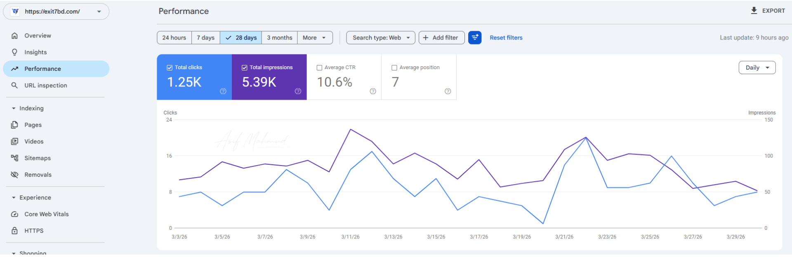Uncheck the Total clicks checkbox
The width and height of the screenshot is (792, 257).
(170, 68)
